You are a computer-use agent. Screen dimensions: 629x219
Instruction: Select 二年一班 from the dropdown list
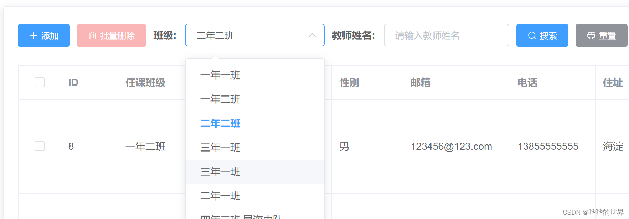pyautogui.click(x=255, y=196)
